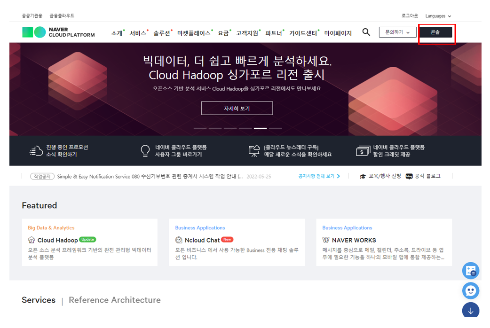Expand the 문의하기 dropdown button

(x=397, y=32)
